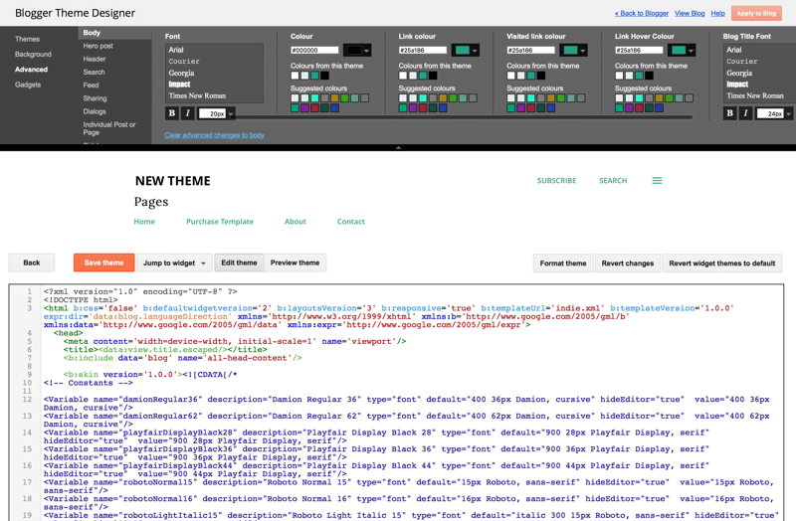Image resolution: width=796 pixels, height=521 pixels.
Task: Switch to the Edit theme tab
Action: pyautogui.click(x=239, y=262)
